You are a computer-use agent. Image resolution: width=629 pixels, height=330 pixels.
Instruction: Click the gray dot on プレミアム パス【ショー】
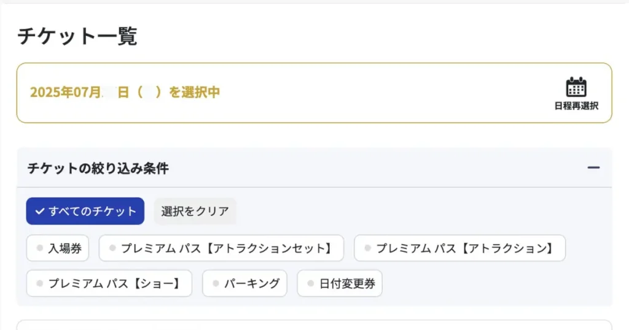pos(39,283)
